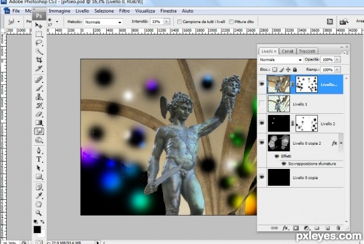Hide the Livello 0 copia 2 layer
The width and height of the screenshot is (364, 244).
262,143
